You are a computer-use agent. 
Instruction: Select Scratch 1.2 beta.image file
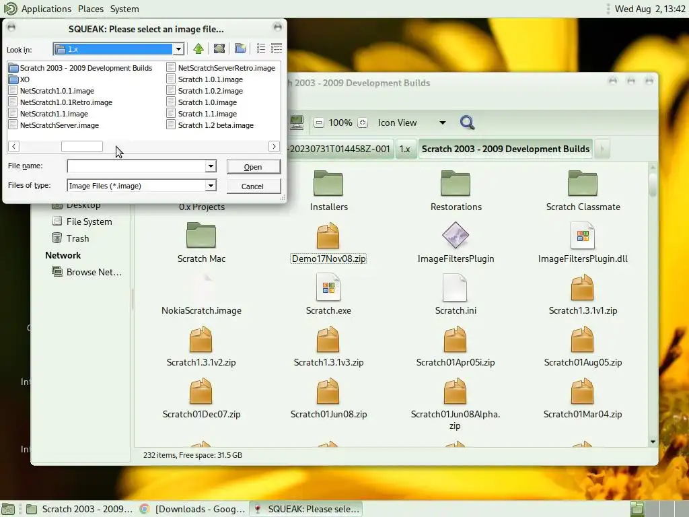click(x=211, y=125)
